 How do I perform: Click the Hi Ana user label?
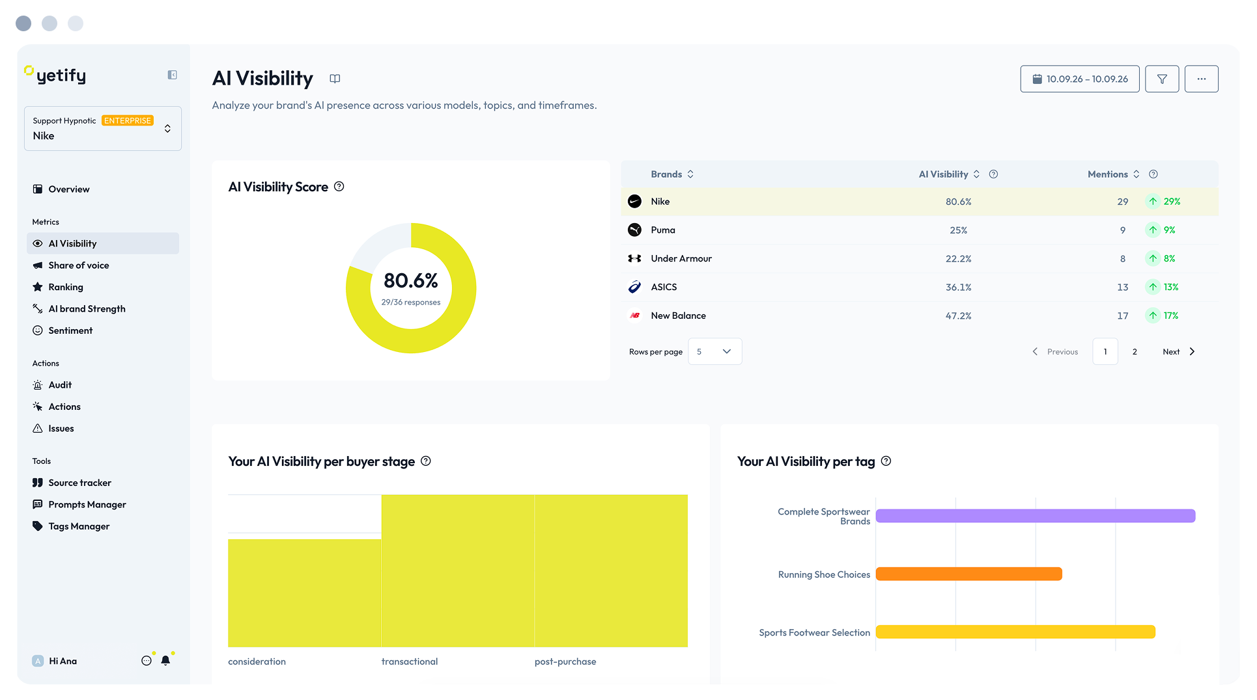pos(63,661)
